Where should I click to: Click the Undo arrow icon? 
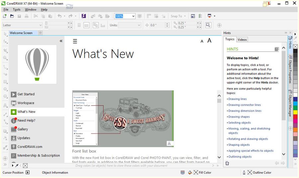point(60,16)
